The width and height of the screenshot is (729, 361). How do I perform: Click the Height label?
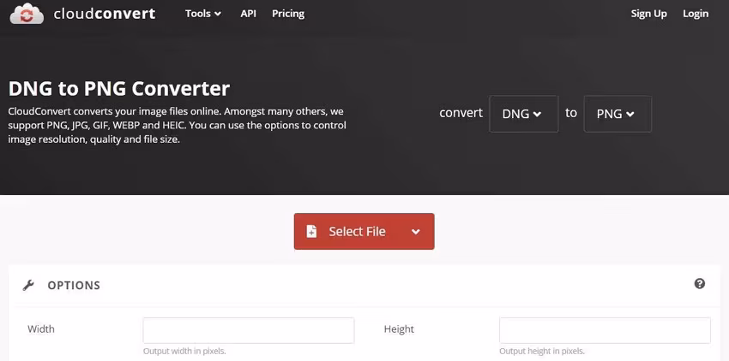399,329
